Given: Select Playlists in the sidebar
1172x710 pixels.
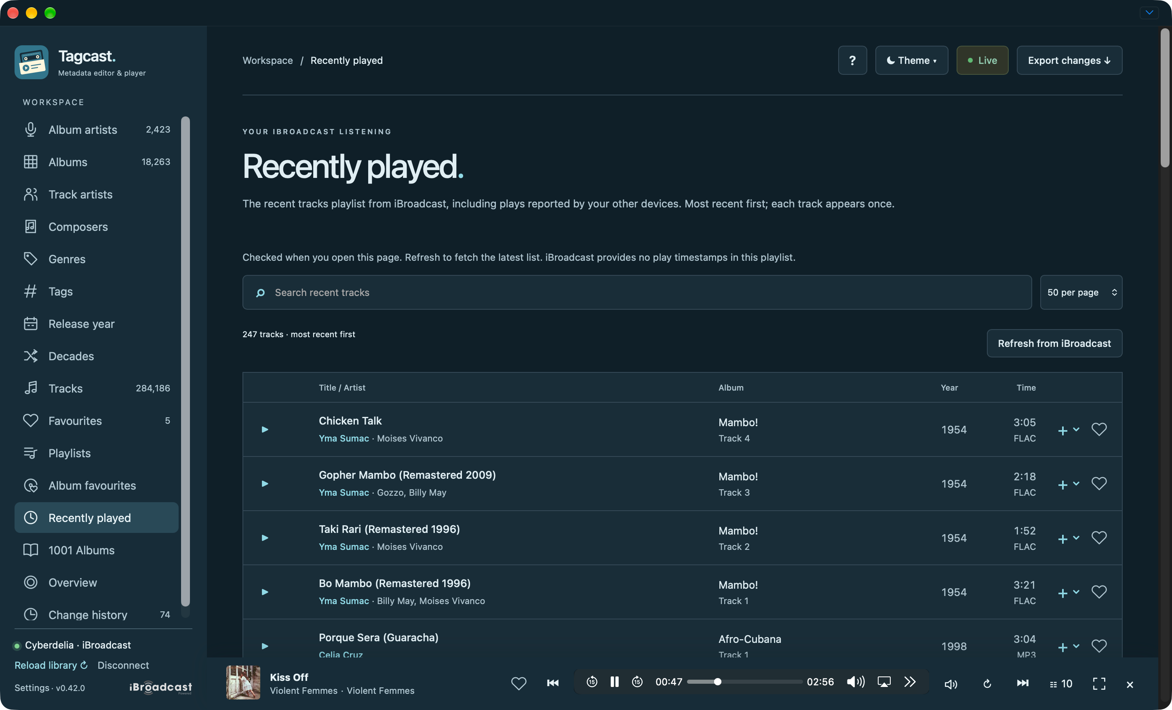Looking at the screenshot, I should tap(97, 454).
